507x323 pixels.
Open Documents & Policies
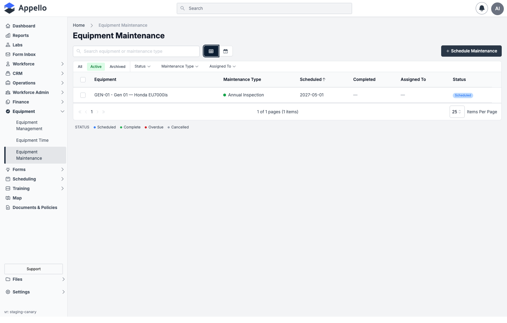(35, 208)
